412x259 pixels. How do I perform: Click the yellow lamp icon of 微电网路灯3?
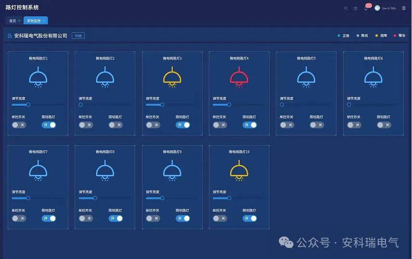click(172, 77)
